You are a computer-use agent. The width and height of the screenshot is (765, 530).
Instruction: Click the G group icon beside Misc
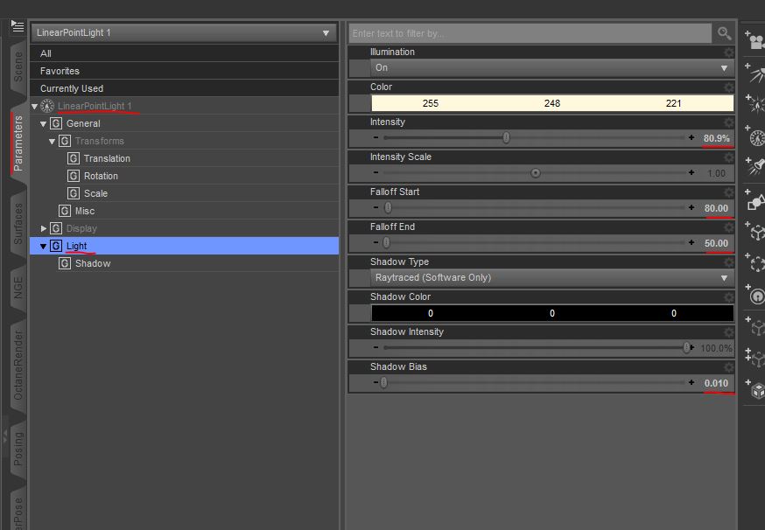pos(65,211)
